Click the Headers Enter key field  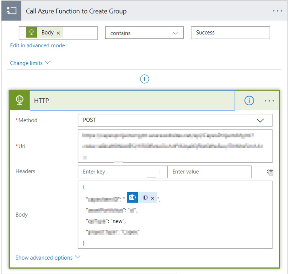[123, 172]
